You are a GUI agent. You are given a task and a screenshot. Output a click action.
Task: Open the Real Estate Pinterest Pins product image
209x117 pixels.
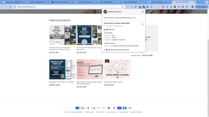click(62, 35)
